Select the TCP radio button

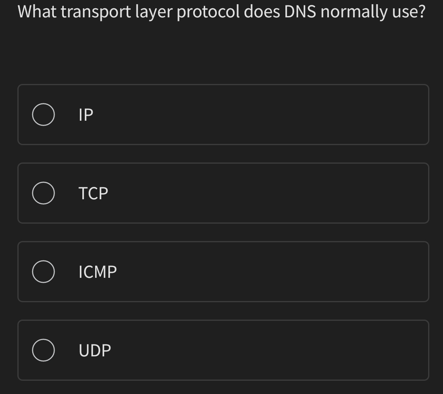pyautogui.click(x=43, y=193)
